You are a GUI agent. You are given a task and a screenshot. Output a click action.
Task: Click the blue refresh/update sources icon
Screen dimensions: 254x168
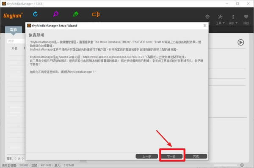[x=35, y=14]
